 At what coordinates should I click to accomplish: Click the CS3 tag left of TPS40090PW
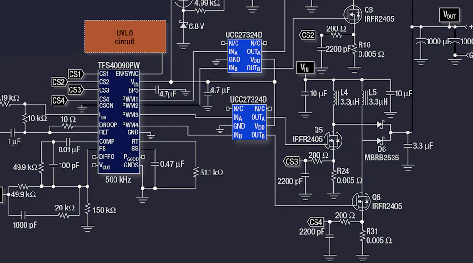click(75, 90)
